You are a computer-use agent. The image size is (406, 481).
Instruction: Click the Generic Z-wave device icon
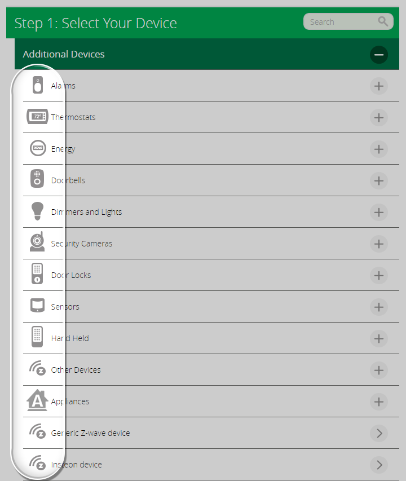37,431
